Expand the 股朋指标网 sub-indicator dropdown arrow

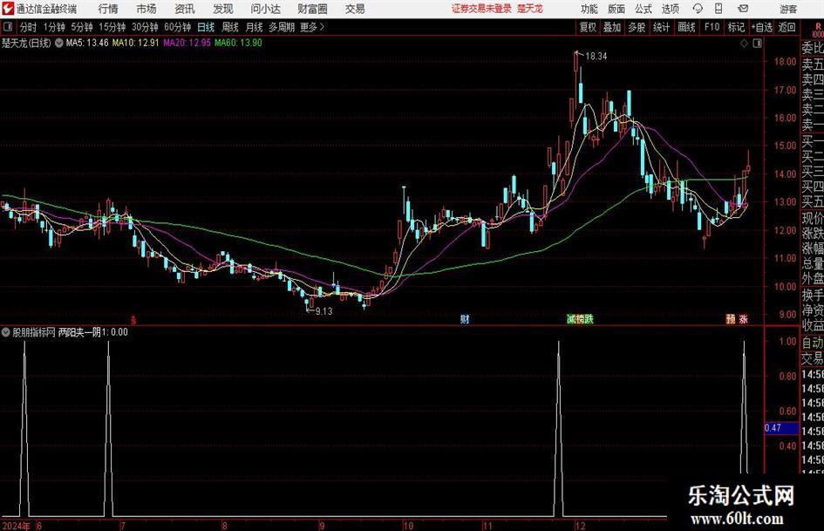6,332
